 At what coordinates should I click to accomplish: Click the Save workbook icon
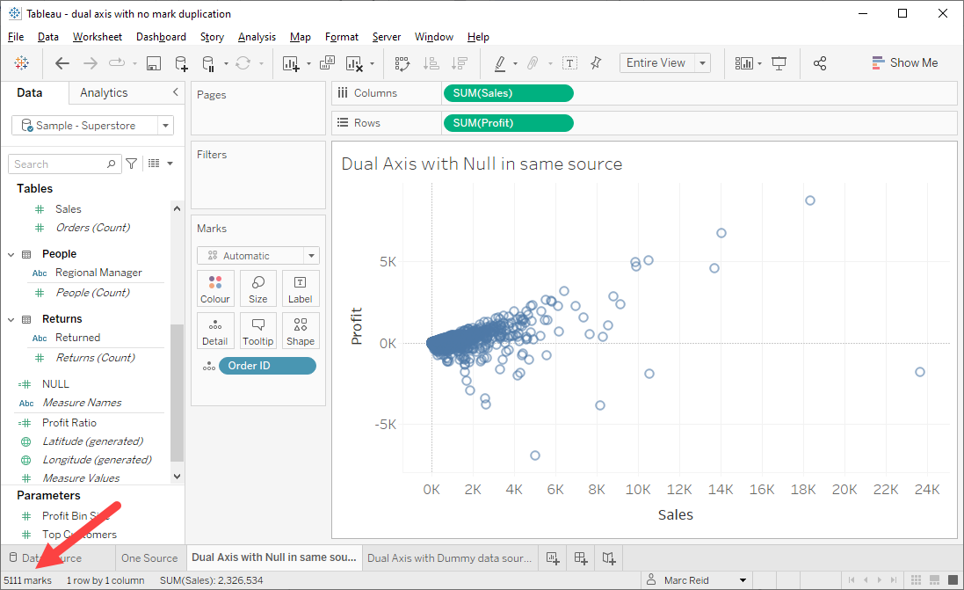pos(154,63)
